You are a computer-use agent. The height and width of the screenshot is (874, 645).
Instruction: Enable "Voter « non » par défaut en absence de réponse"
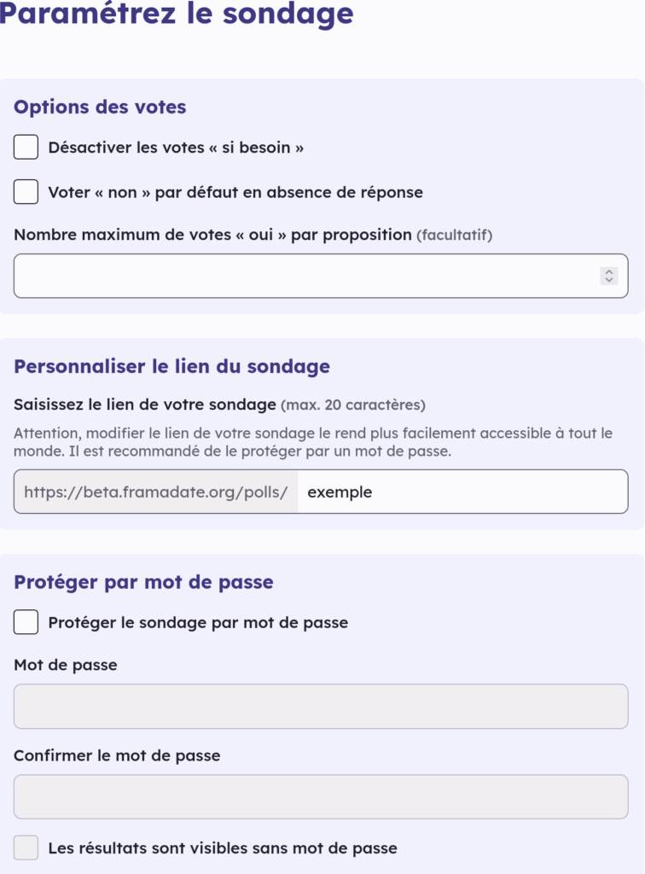(24, 192)
